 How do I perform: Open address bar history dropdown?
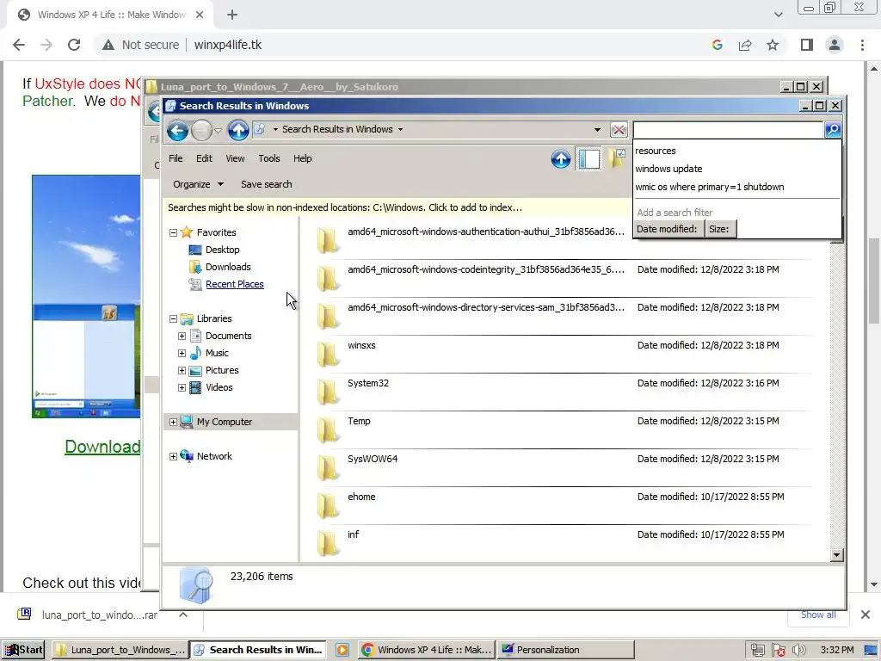coord(597,130)
